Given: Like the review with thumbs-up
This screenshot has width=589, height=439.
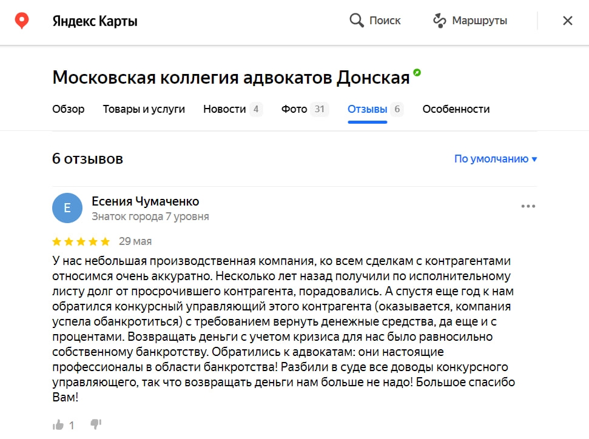Looking at the screenshot, I should (x=59, y=424).
